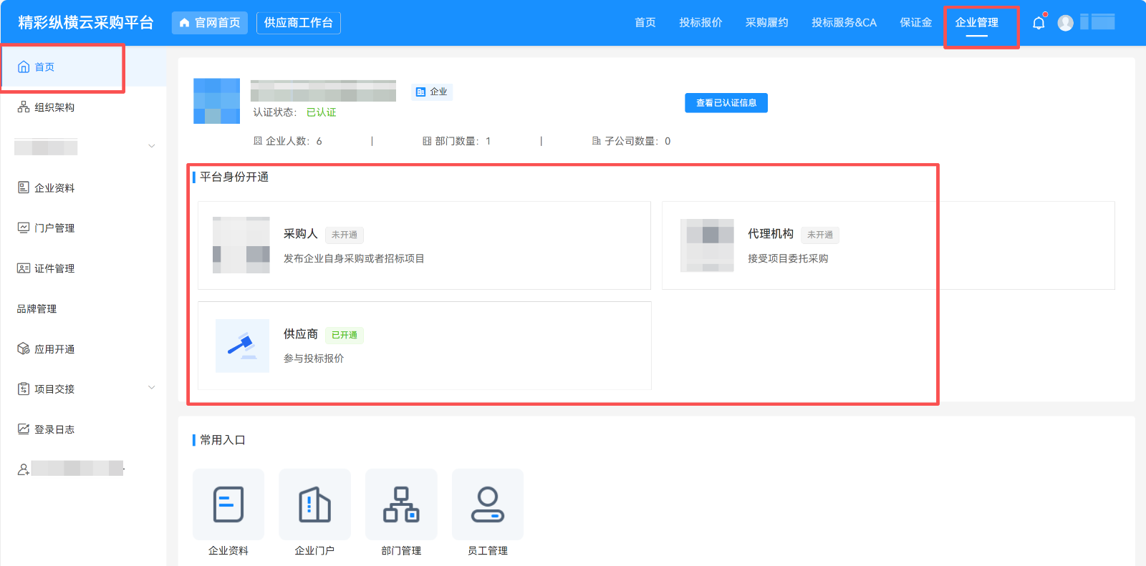Open the 企业门户 building icon shortcut
The width and height of the screenshot is (1146, 566).
click(x=314, y=504)
